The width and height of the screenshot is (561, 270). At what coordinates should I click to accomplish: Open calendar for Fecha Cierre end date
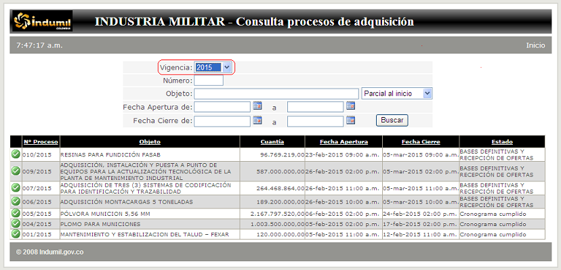coord(351,120)
